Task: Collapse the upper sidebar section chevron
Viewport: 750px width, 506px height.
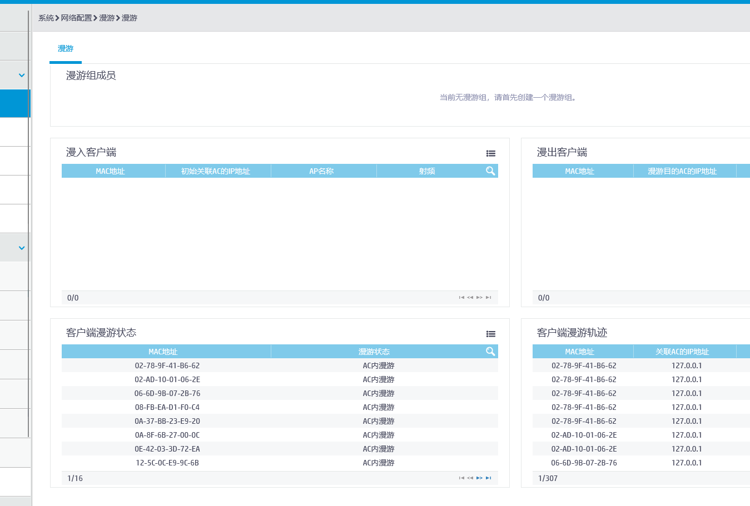Action: tap(22, 75)
